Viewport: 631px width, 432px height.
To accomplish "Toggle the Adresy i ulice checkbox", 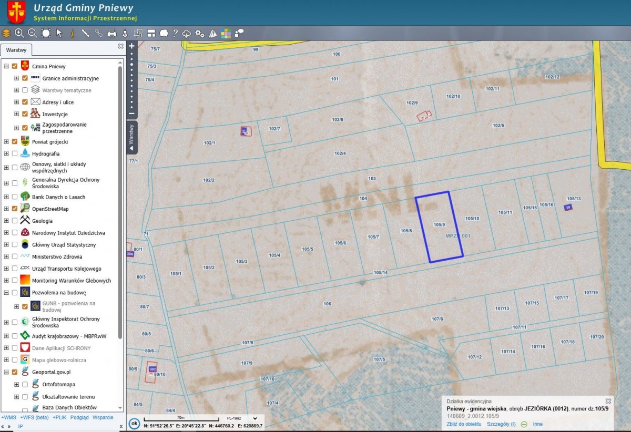I will coord(25,102).
